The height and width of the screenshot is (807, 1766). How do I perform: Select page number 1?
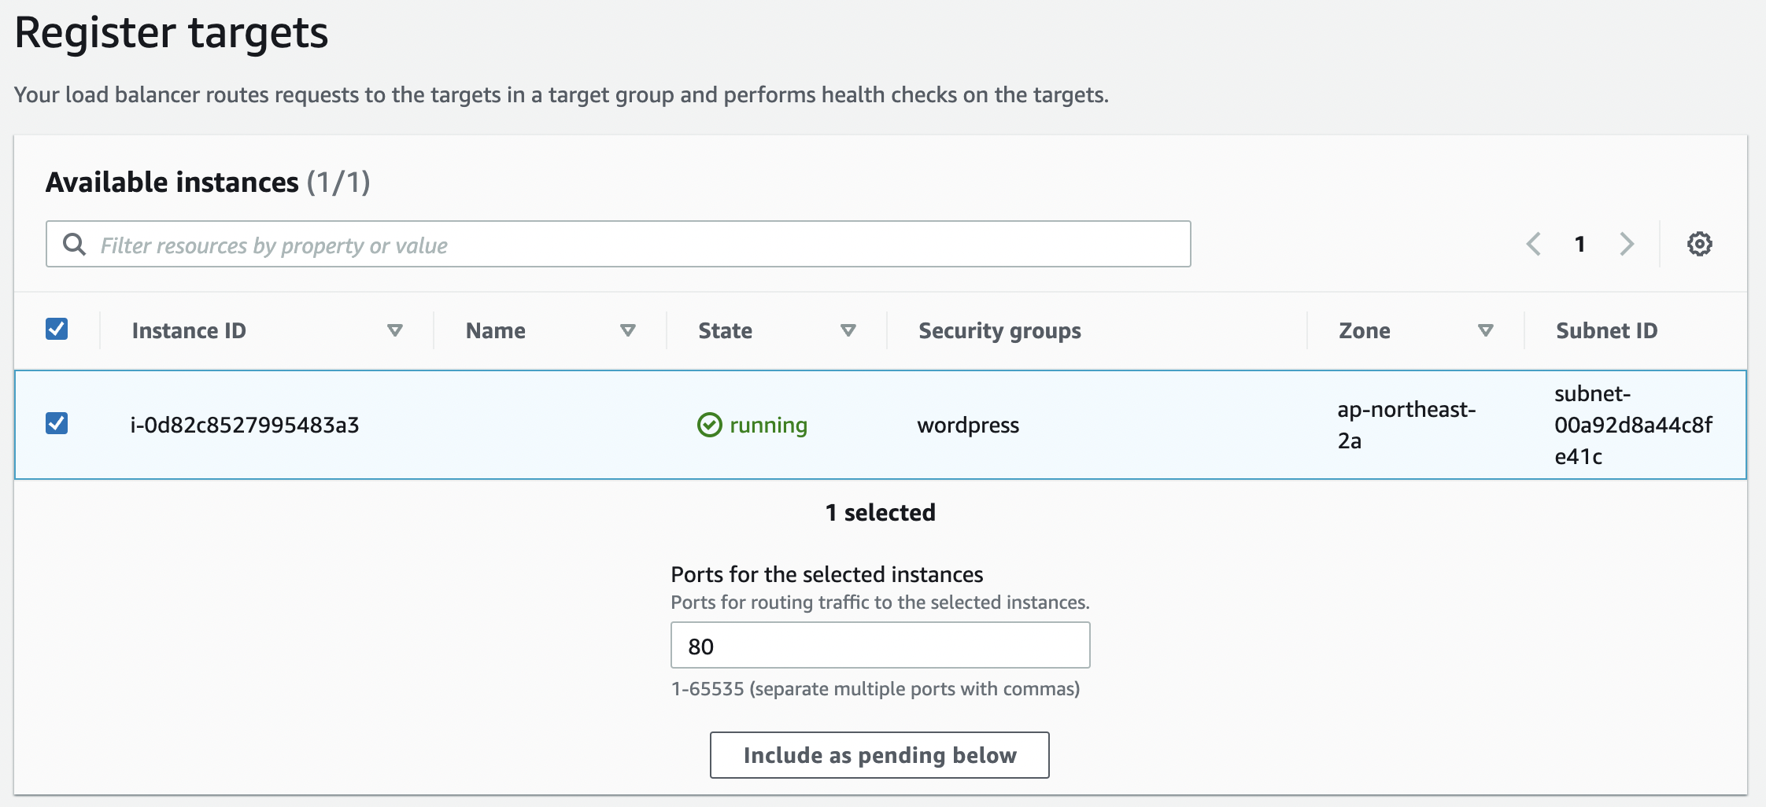1579,244
